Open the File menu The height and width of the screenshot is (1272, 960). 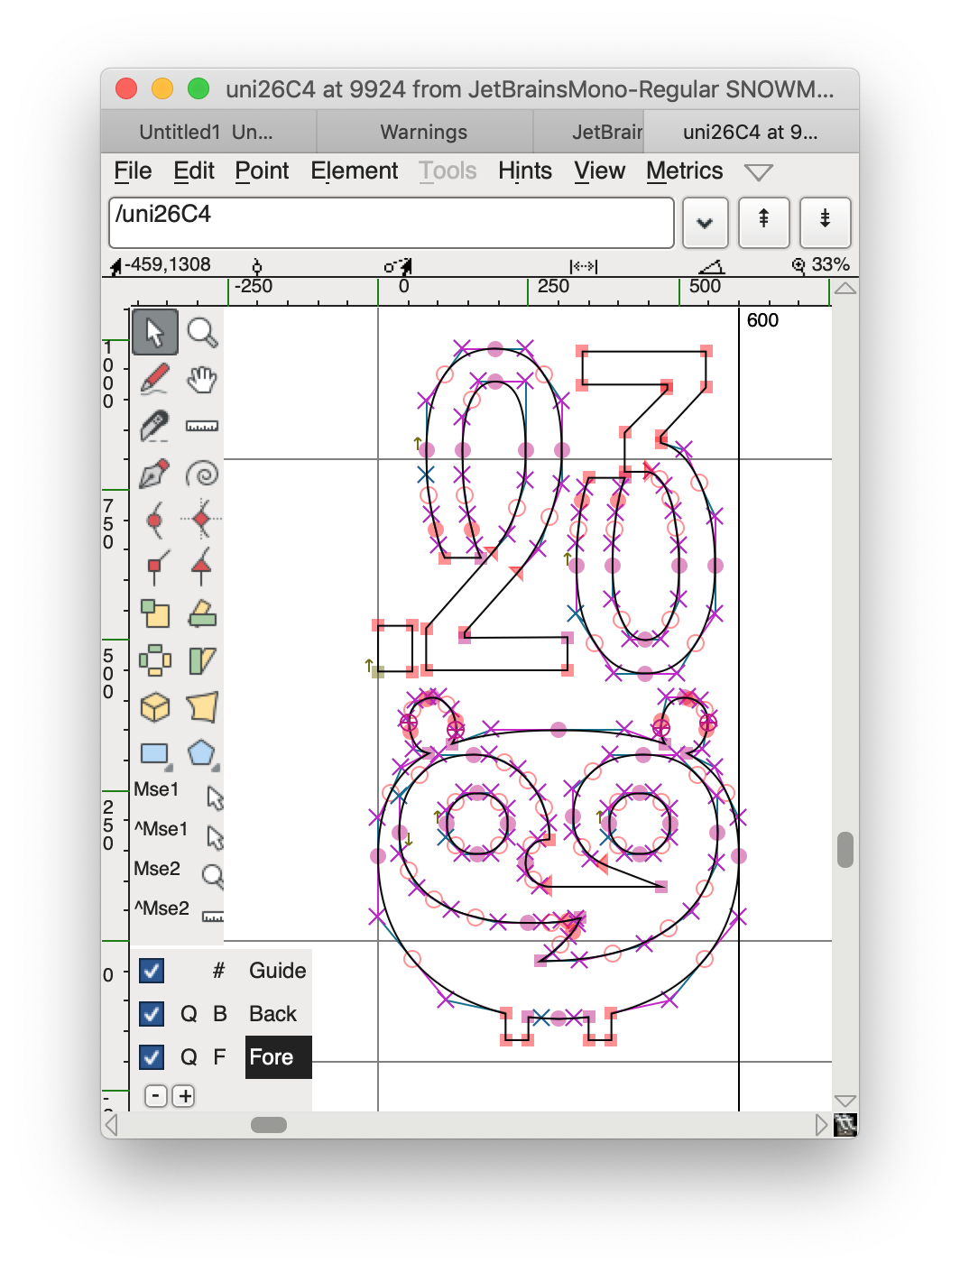pos(133,171)
